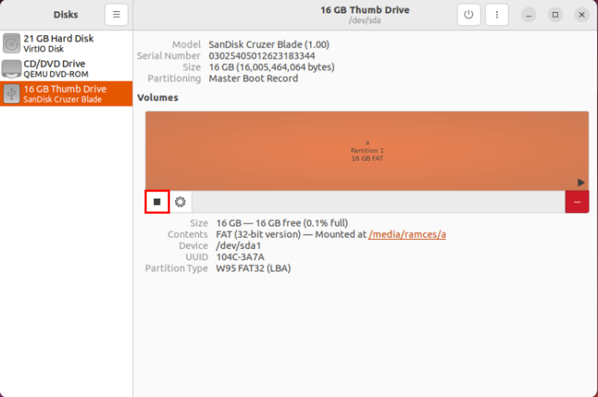Open mount point link /media/ramces/a

[x=407, y=234]
